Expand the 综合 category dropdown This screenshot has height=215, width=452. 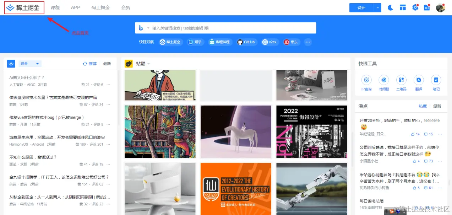pos(30,64)
